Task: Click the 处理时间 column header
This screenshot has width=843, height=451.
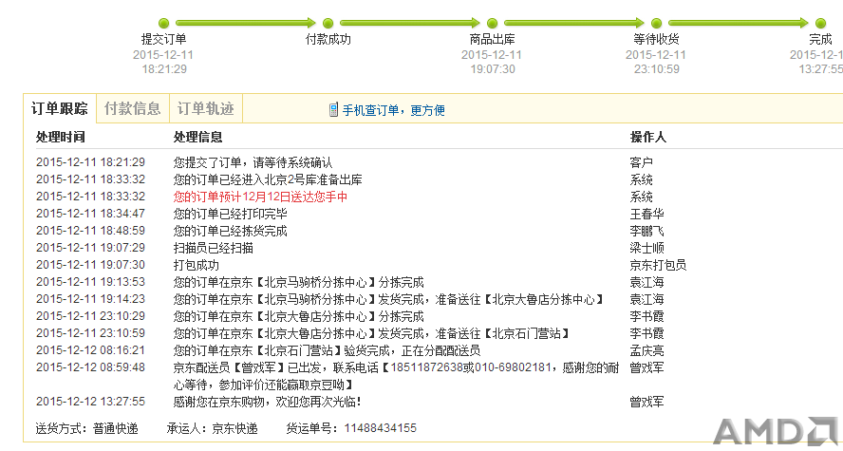Action: tap(60, 137)
